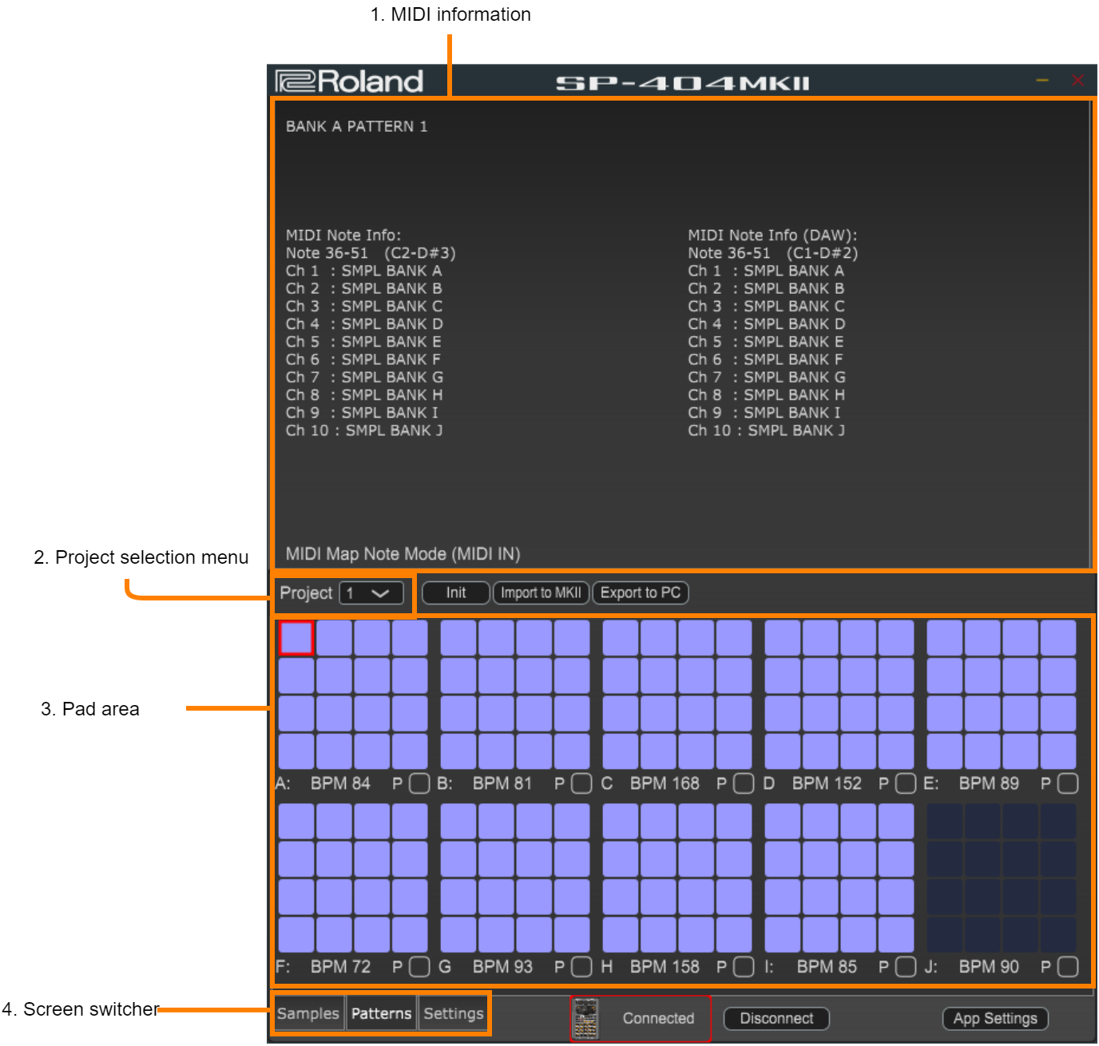The image size is (1099, 1046).
Task: Toggle the P checkbox for bank J
Action: coord(1068,967)
